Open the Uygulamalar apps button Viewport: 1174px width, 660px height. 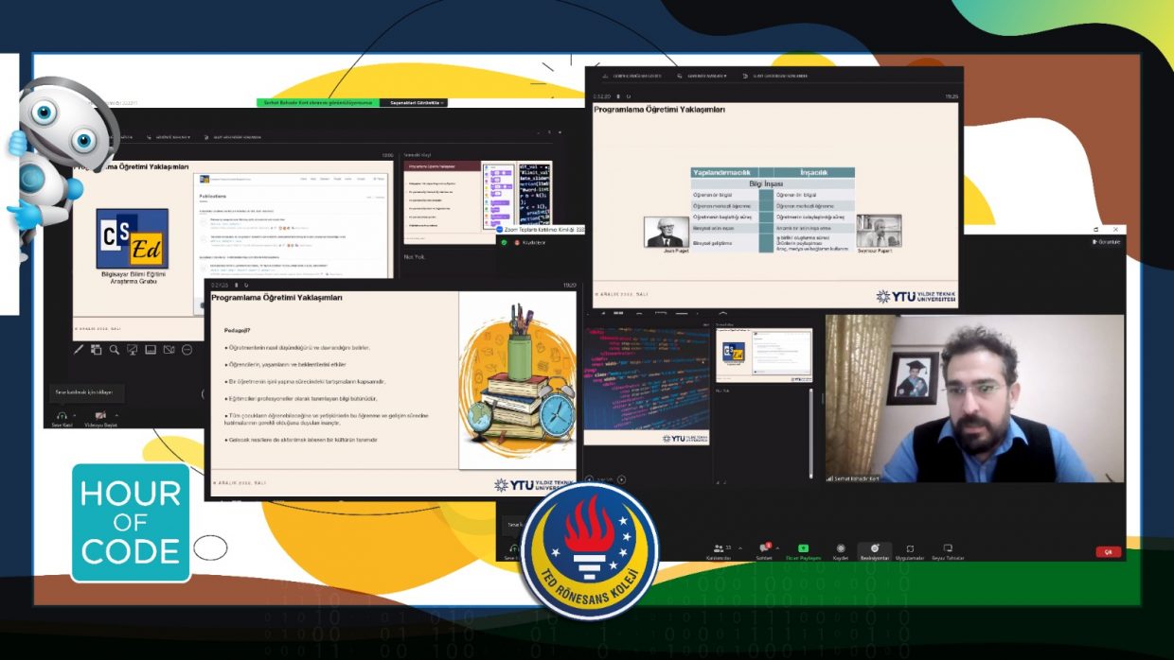pos(910,551)
